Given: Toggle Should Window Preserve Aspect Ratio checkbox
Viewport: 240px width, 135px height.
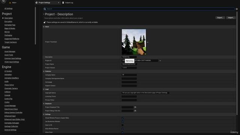Looking at the screenshot, I should click(123, 118).
